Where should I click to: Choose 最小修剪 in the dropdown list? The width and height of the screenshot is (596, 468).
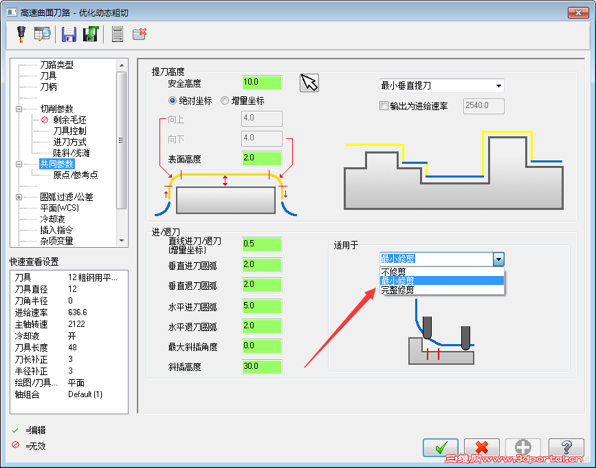pos(442,281)
